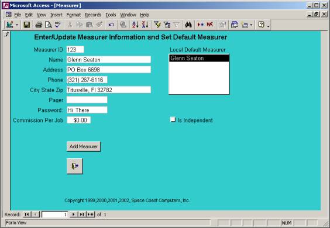The height and width of the screenshot is (228, 330).
Task: Click the Copy icon
Action: coord(80,25)
